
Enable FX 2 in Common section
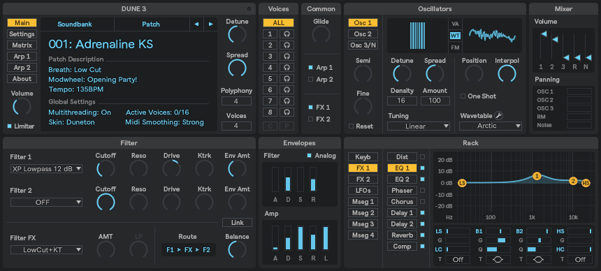311,119
